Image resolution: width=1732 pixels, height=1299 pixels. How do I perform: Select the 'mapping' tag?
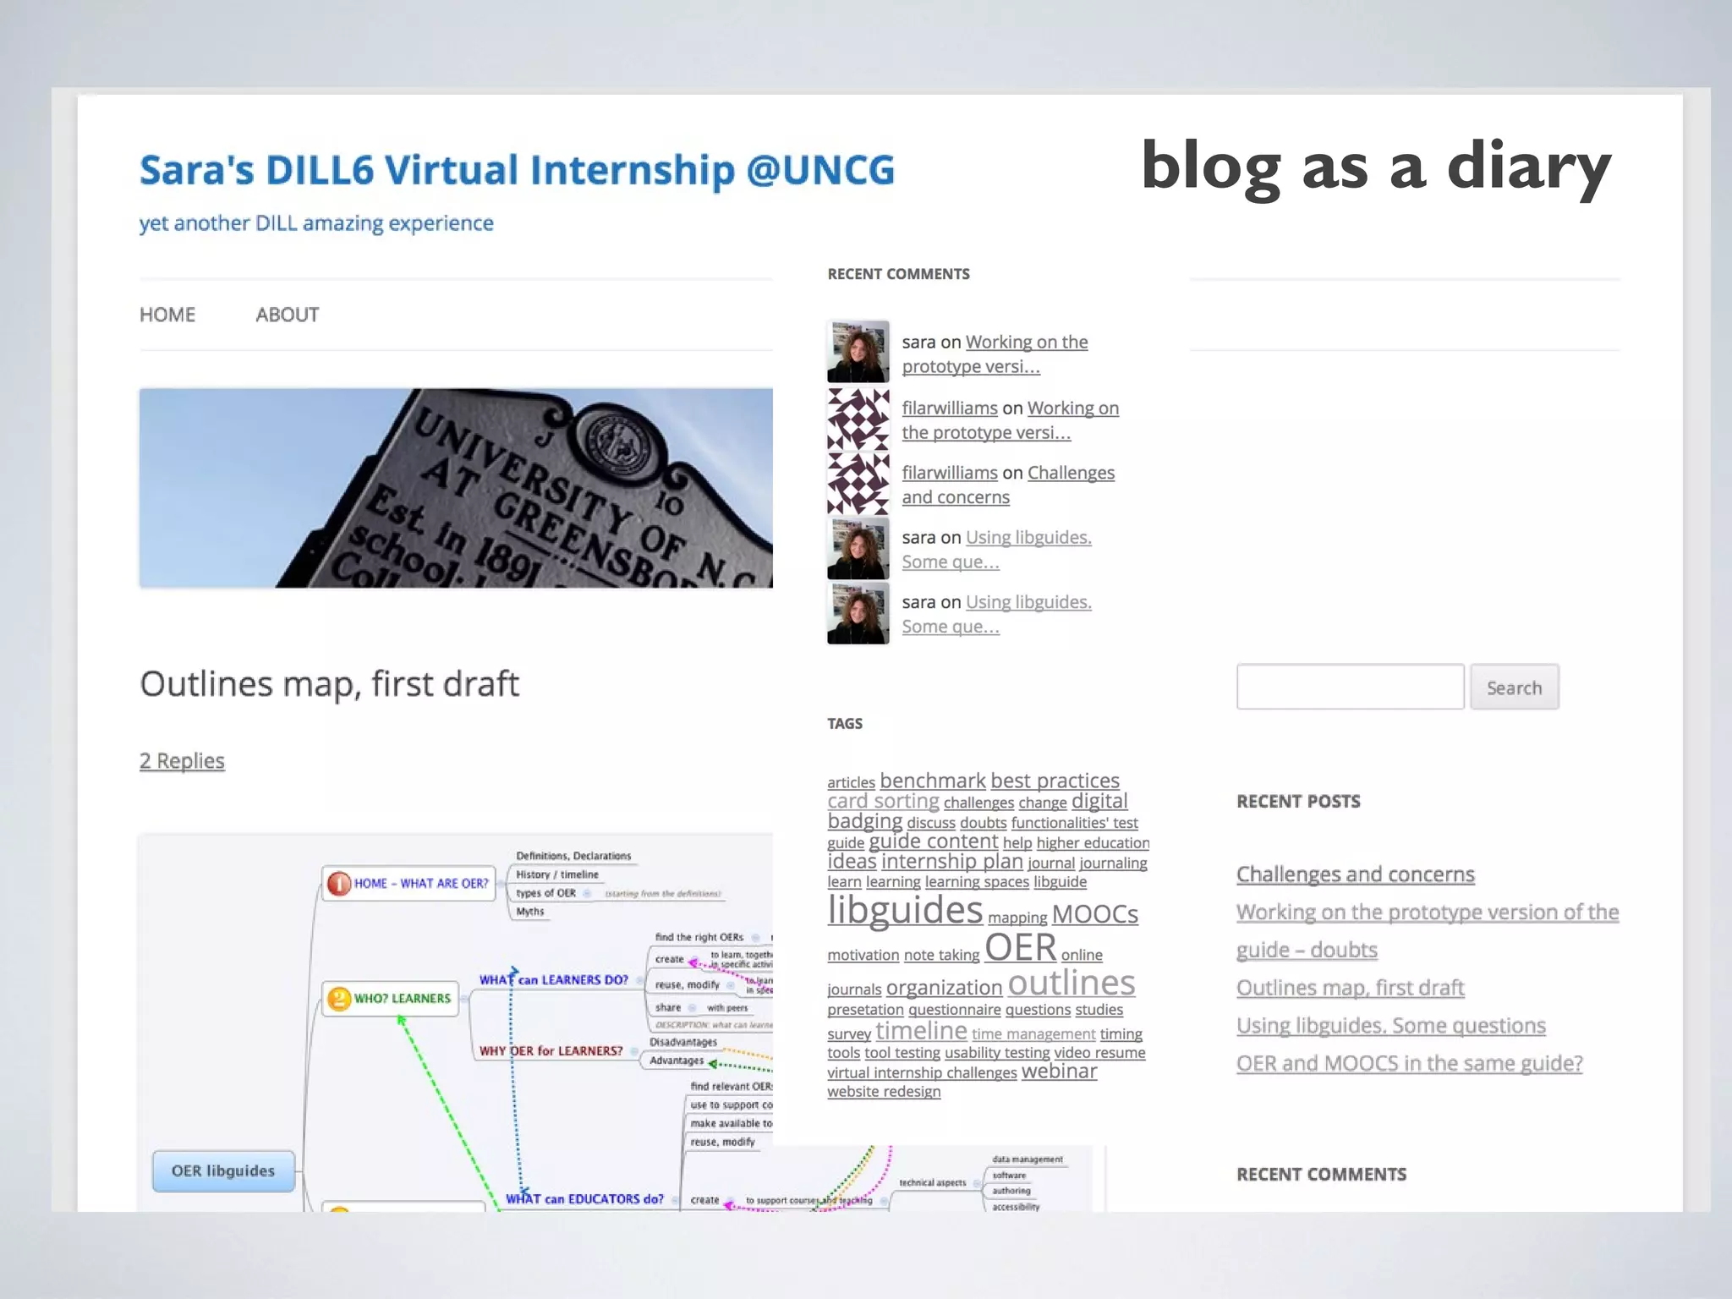click(1017, 918)
